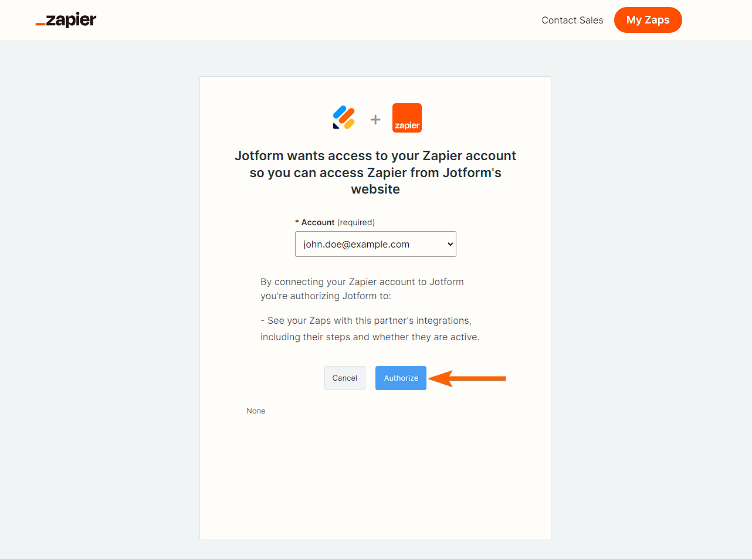Click the required asterisk beside Account
Viewport: 752px width, 559px height.
click(x=297, y=223)
